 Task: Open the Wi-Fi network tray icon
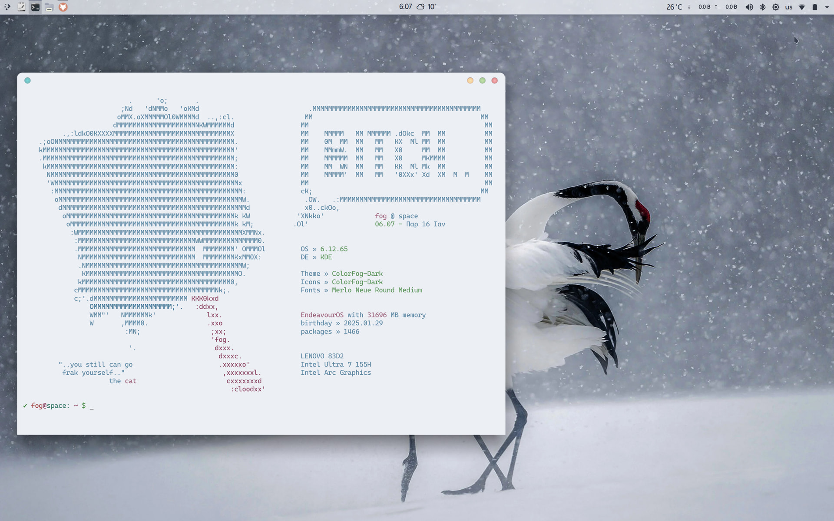[x=802, y=7]
